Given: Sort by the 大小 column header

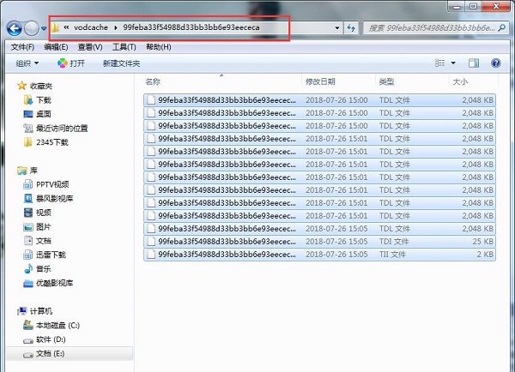Looking at the screenshot, I should 474,81.
